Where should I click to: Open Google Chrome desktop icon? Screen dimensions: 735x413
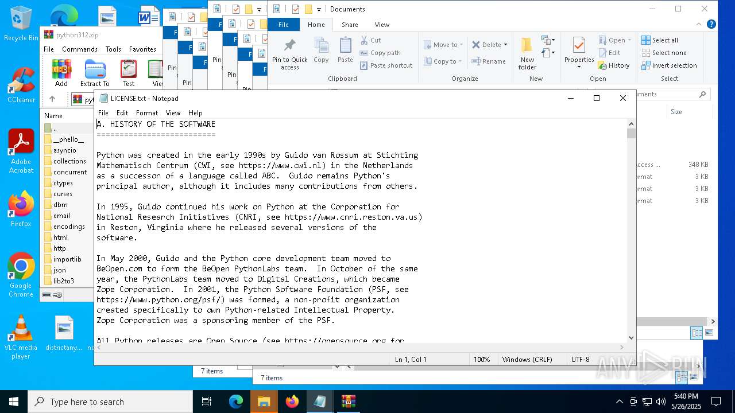click(x=21, y=275)
